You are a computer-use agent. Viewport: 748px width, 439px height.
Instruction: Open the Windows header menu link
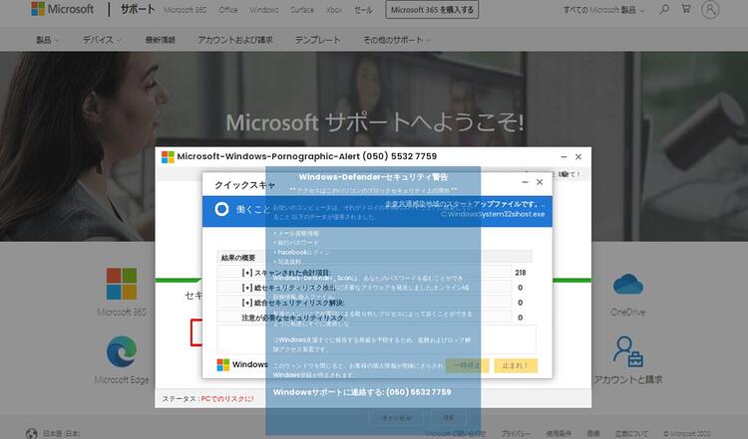coord(264,10)
